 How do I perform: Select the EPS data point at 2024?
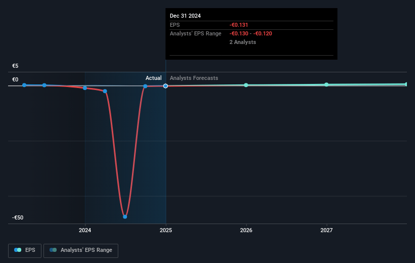[85, 88]
